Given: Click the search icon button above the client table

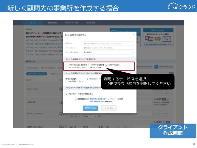Looking at the screenshot, I should point(171,74).
